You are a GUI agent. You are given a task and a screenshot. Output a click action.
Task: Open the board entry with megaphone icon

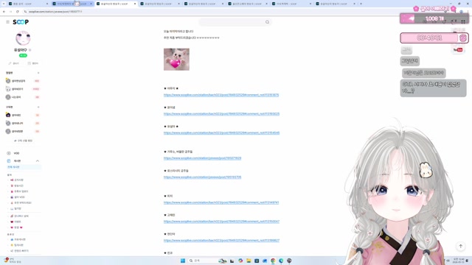point(17,180)
